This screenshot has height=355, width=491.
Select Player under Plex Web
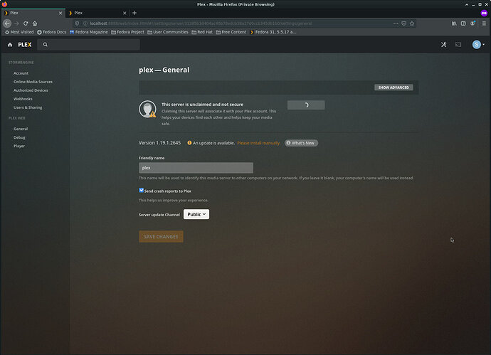point(19,146)
